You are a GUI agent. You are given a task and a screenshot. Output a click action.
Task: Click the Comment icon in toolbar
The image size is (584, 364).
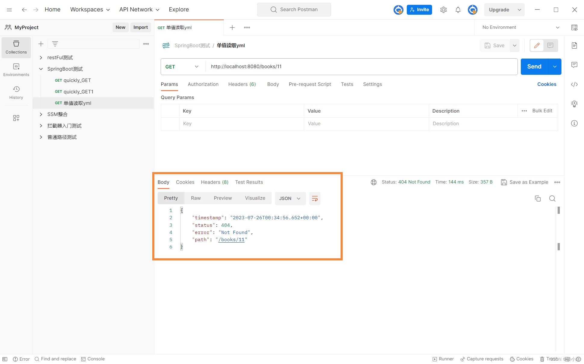(x=550, y=45)
